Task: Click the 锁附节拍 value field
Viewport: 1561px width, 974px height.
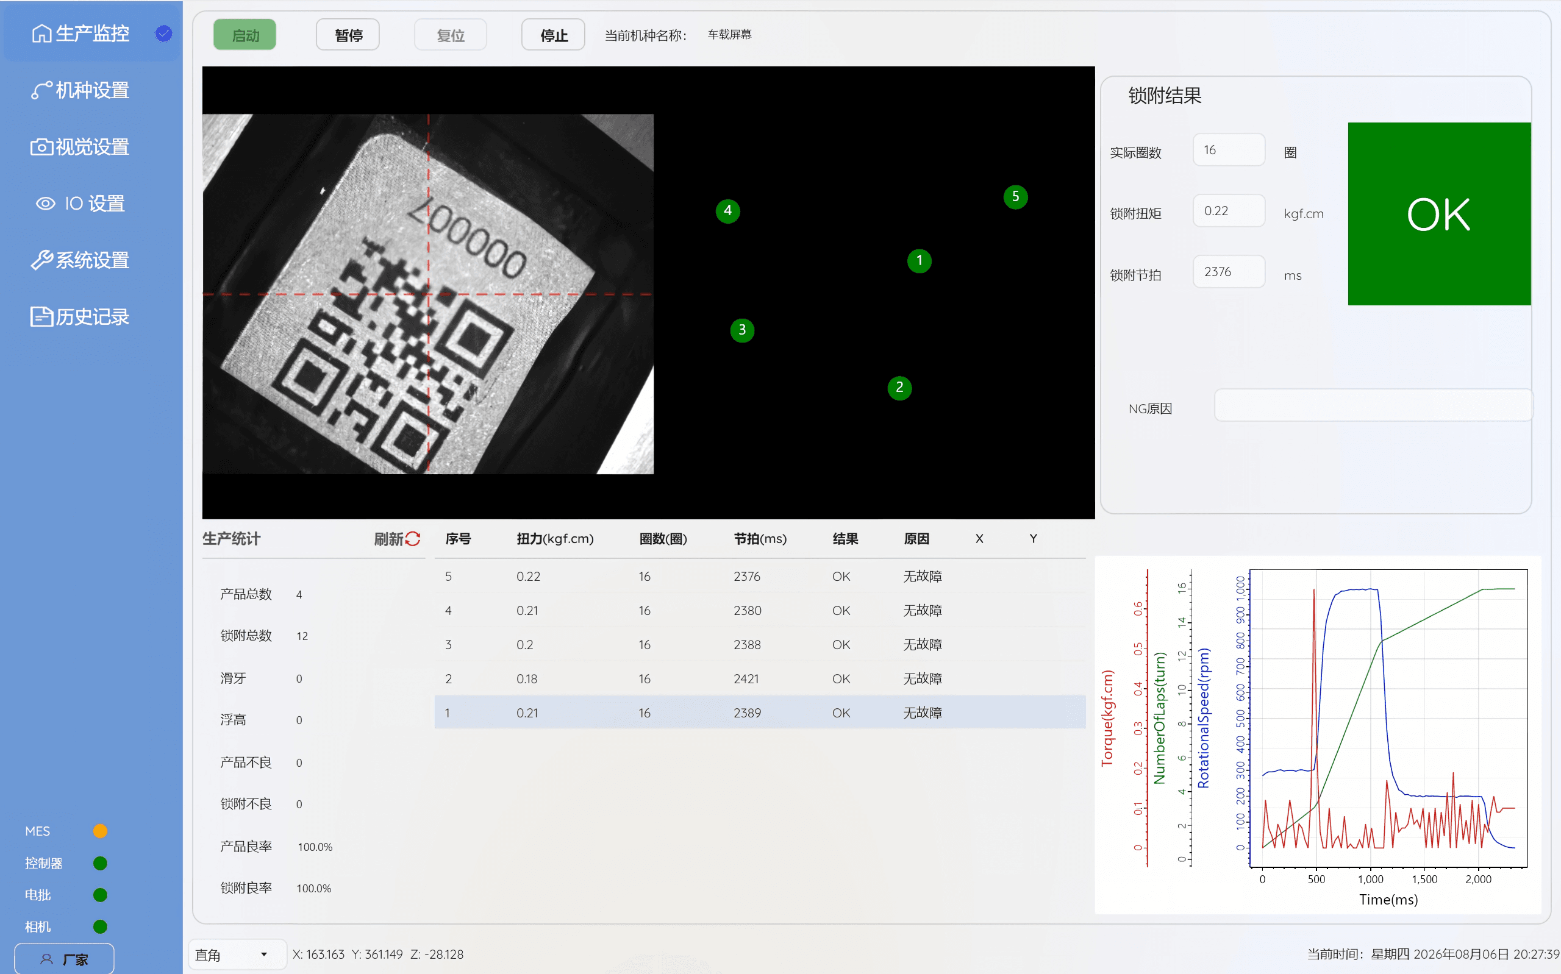Action: pos(1229,272)
